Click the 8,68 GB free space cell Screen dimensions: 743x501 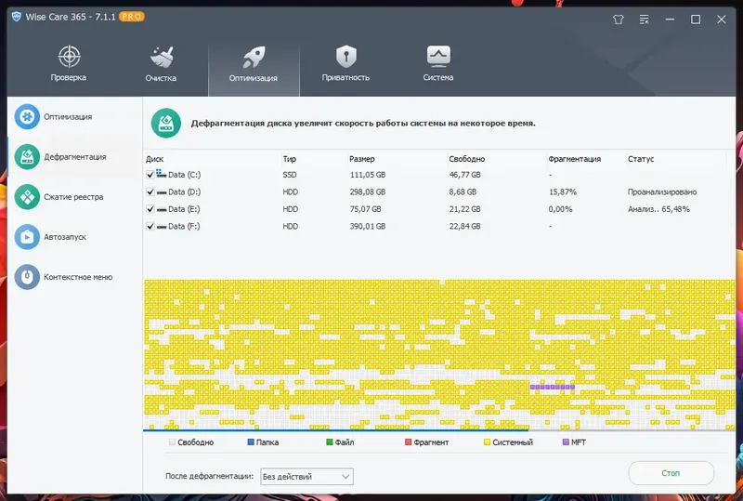tap(463, 192)
